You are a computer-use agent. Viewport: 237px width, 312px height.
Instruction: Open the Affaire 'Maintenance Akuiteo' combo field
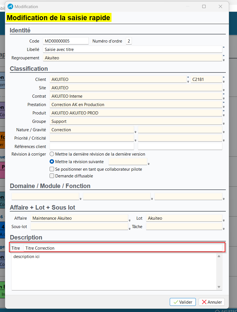(x=79, y=218)
